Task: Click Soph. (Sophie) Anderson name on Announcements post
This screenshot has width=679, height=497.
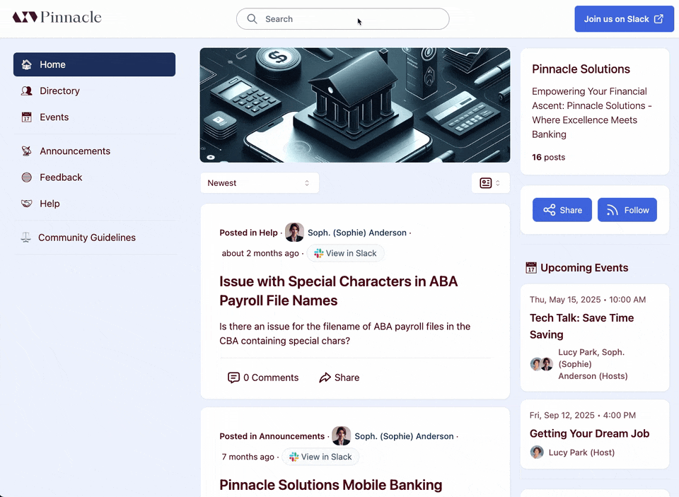Action: (x=404, y=436)
